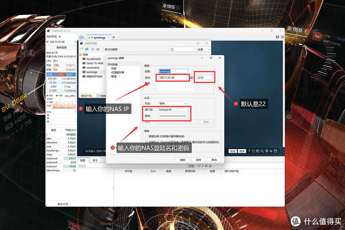Viewport: 345px width, 230px height.
Task: Click the 确定 button in edit dialog
Action: (x=182, y=159)
